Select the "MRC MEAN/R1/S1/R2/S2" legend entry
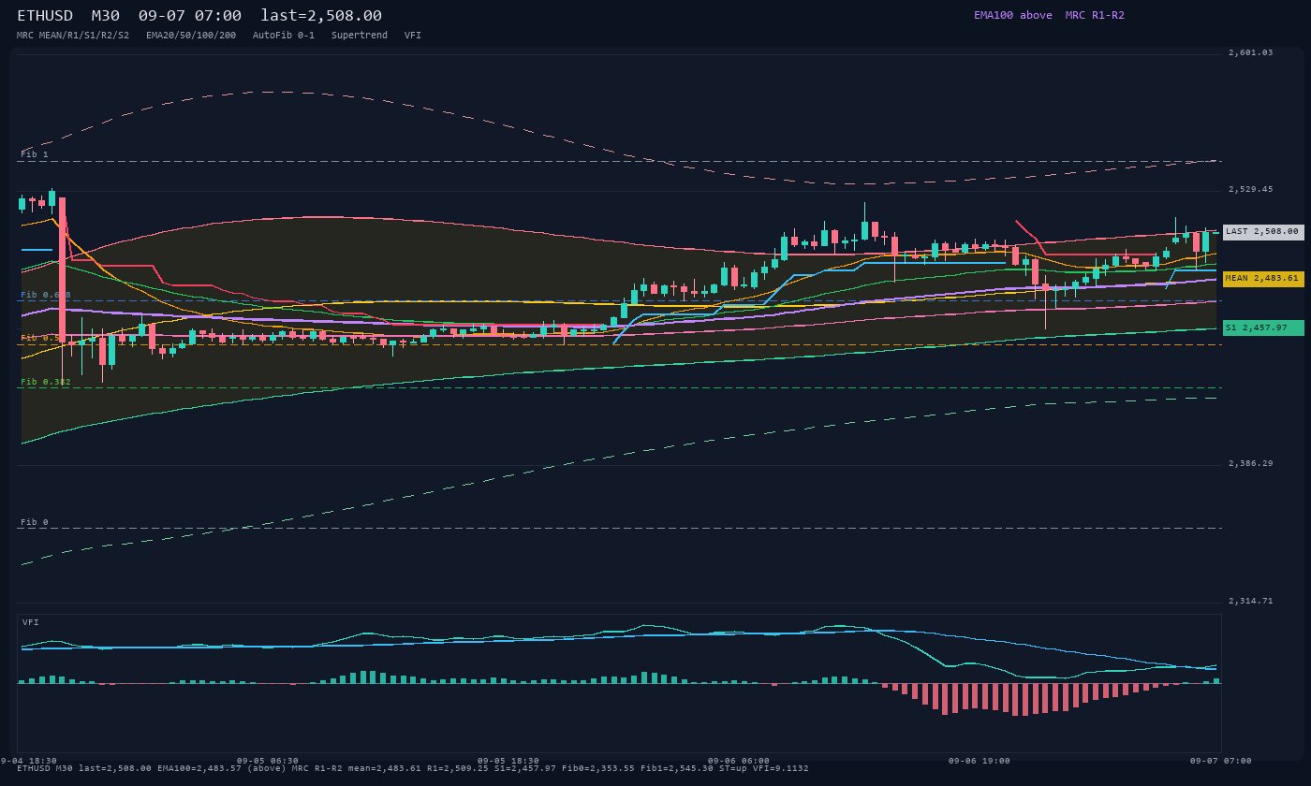This screenshot has width=1311, height=786. click(73, 36)
